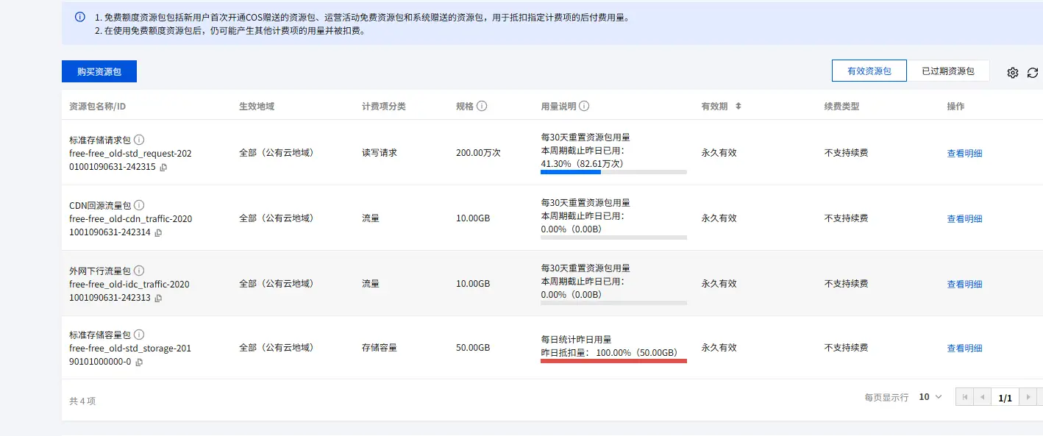Viewport: 1043px width, 436px height.
Task: Copy ID of CDN回源流量包
Action: click(x=158, y=233)
